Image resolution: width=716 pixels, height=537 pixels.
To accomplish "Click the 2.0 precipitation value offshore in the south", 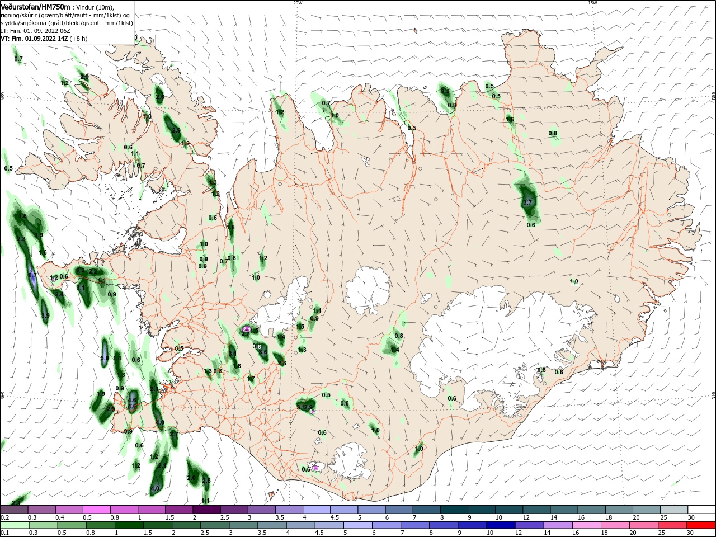I will tap(191, 478).
